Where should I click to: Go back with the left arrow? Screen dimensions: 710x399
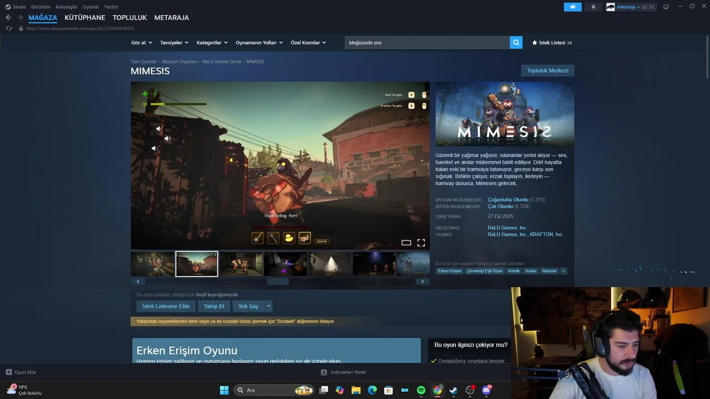point(8,17)
